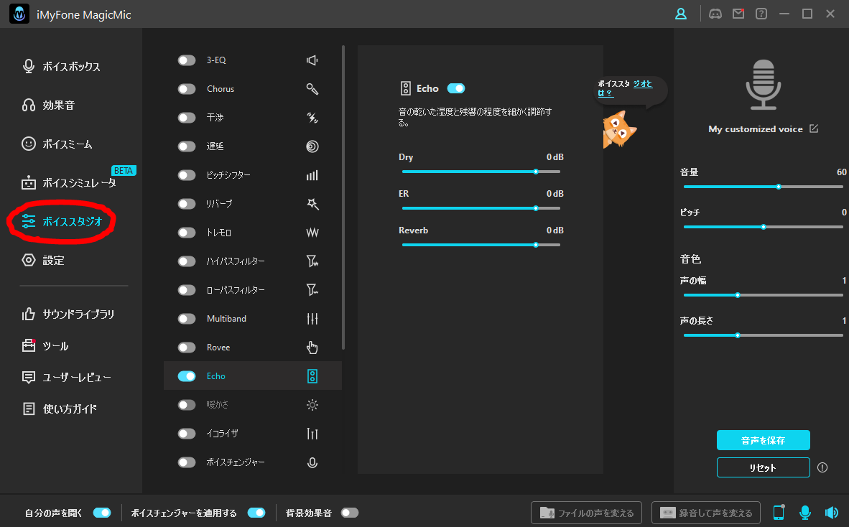The height and width of the screenshot is (527, 849).
Task: Open ボイスボックス in the sidebar
Action: (x=71, y=67)
